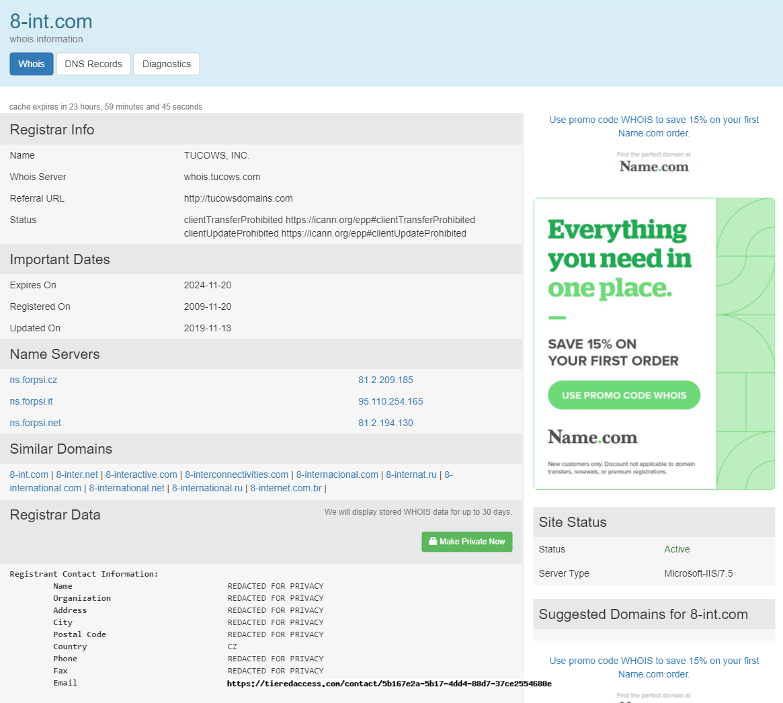Click the Make Private Now button

coord(467,542)
